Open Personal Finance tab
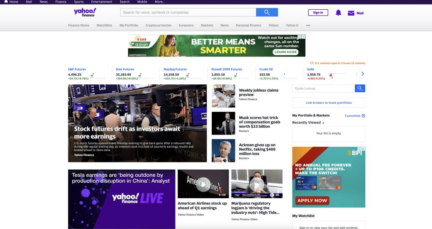The height and width of the screenshot is (229, 432). 248,25
